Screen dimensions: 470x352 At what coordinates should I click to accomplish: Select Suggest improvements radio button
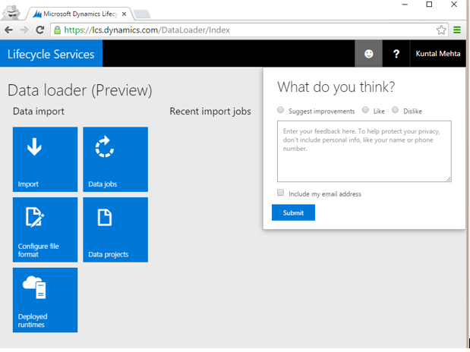pyautogui.click(x=281, y=111)
